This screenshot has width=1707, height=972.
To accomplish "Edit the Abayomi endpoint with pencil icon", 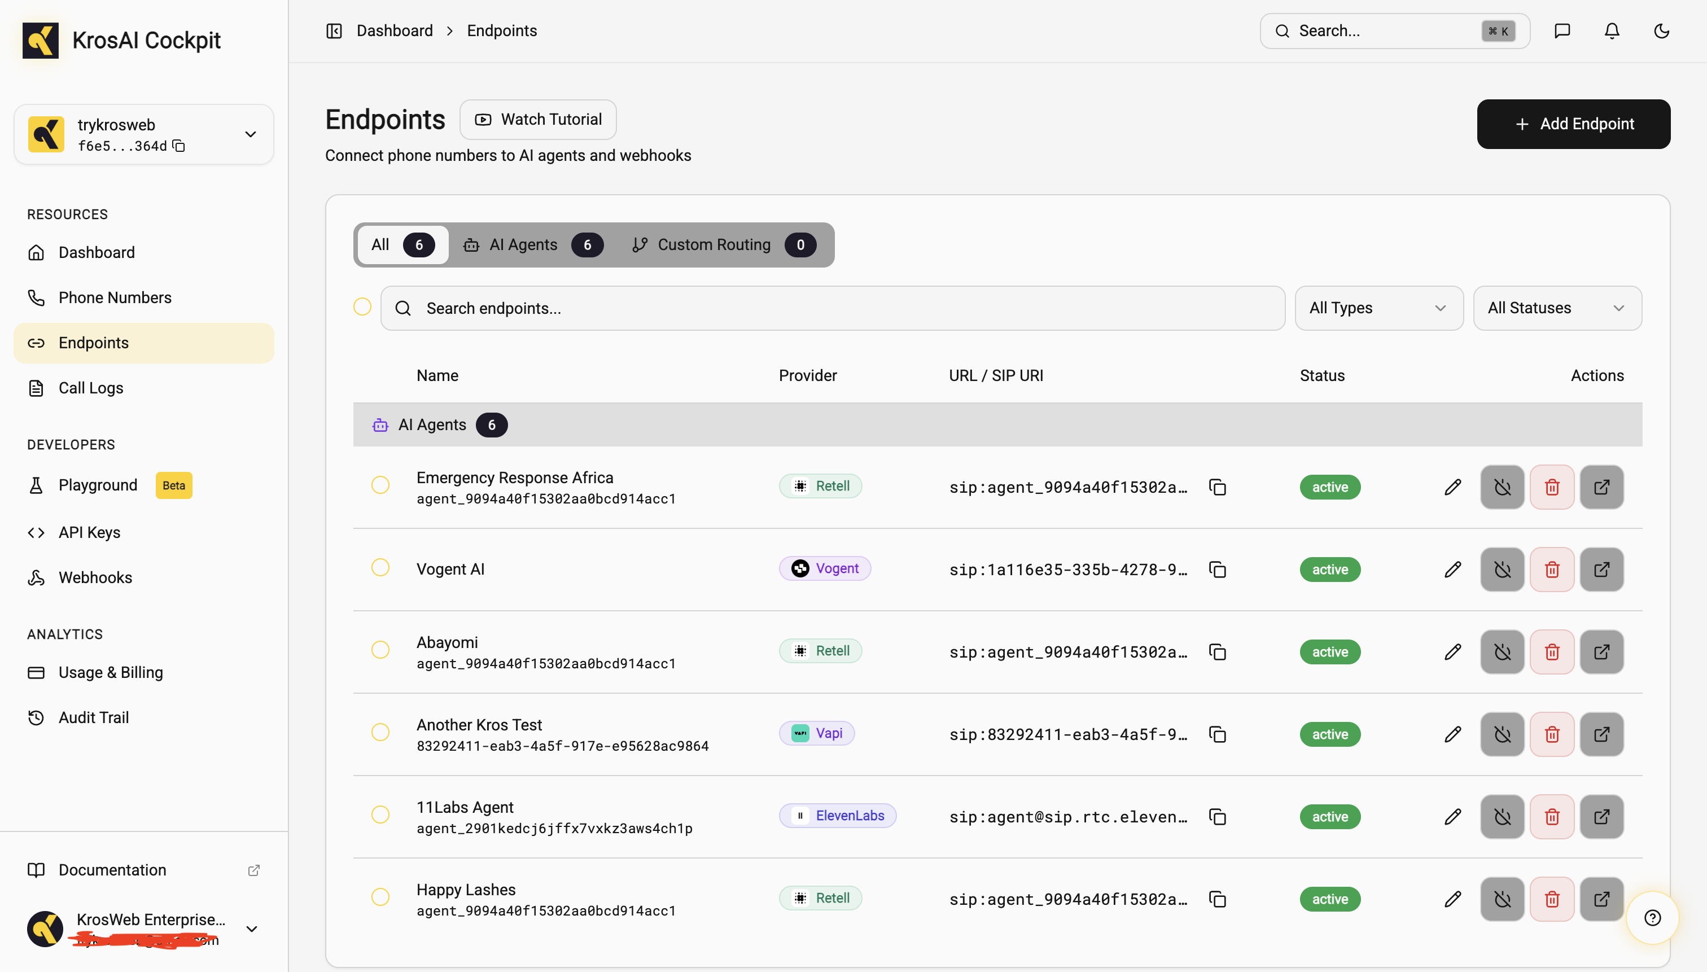I will [1452, 651].
